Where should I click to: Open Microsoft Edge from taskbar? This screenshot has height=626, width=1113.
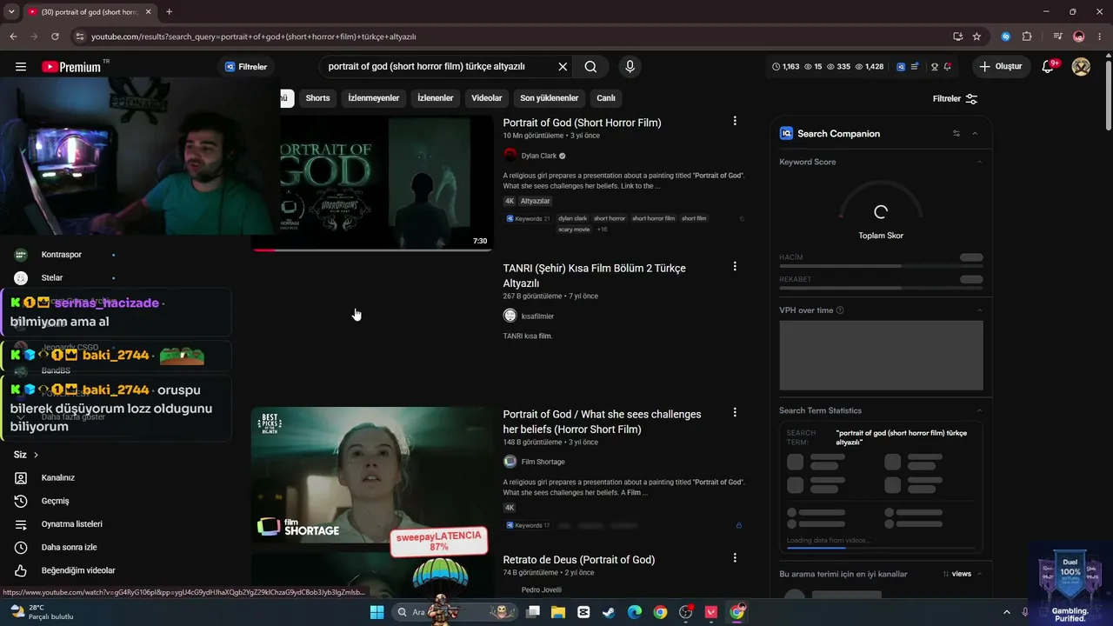point(635,612)
